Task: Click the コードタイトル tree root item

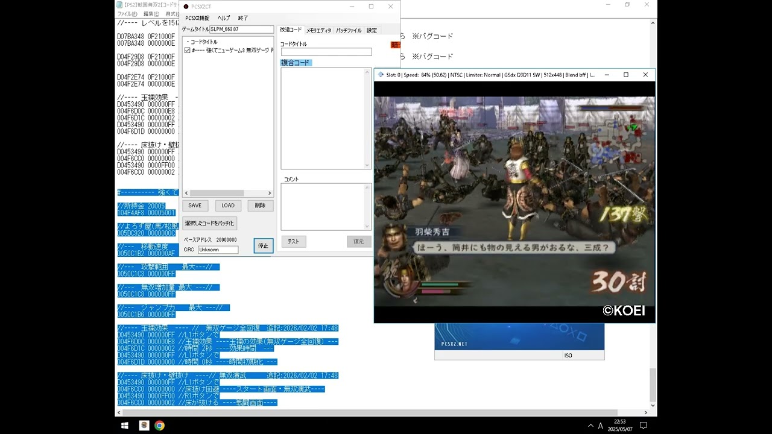Action: pos(204,42)
